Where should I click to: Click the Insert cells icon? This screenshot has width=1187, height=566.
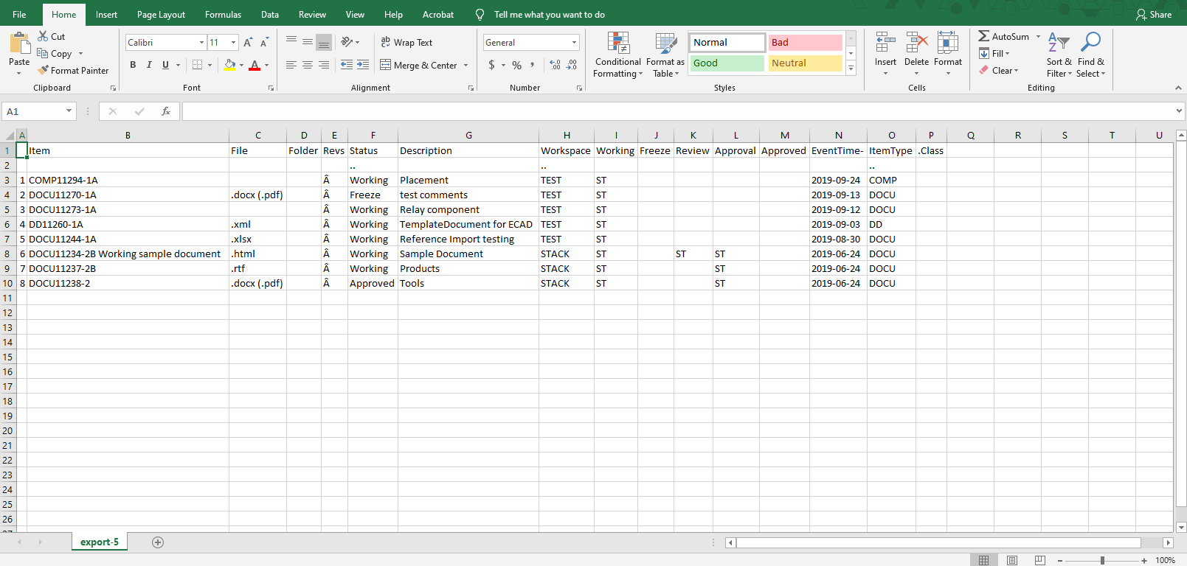pyautogui.click(x=885, y=43)
